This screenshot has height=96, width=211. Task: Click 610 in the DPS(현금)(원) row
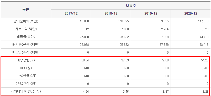click(x=86, y=76)
